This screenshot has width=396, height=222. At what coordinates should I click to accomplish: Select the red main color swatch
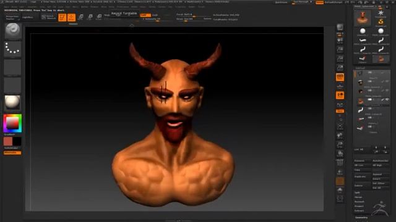(8, 141)
